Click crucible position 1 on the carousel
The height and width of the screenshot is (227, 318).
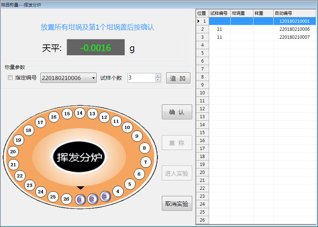pos(80,199)
